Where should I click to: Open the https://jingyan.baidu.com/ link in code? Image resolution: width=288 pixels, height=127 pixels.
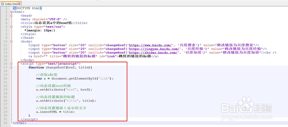coord(154,49)
